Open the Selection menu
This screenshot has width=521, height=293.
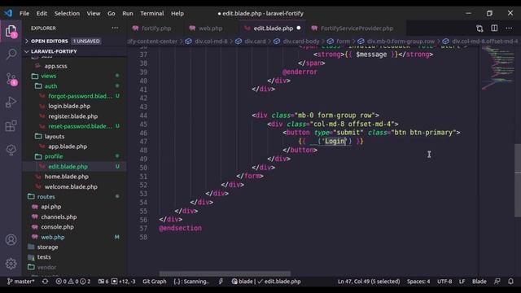tap(67, 13)
